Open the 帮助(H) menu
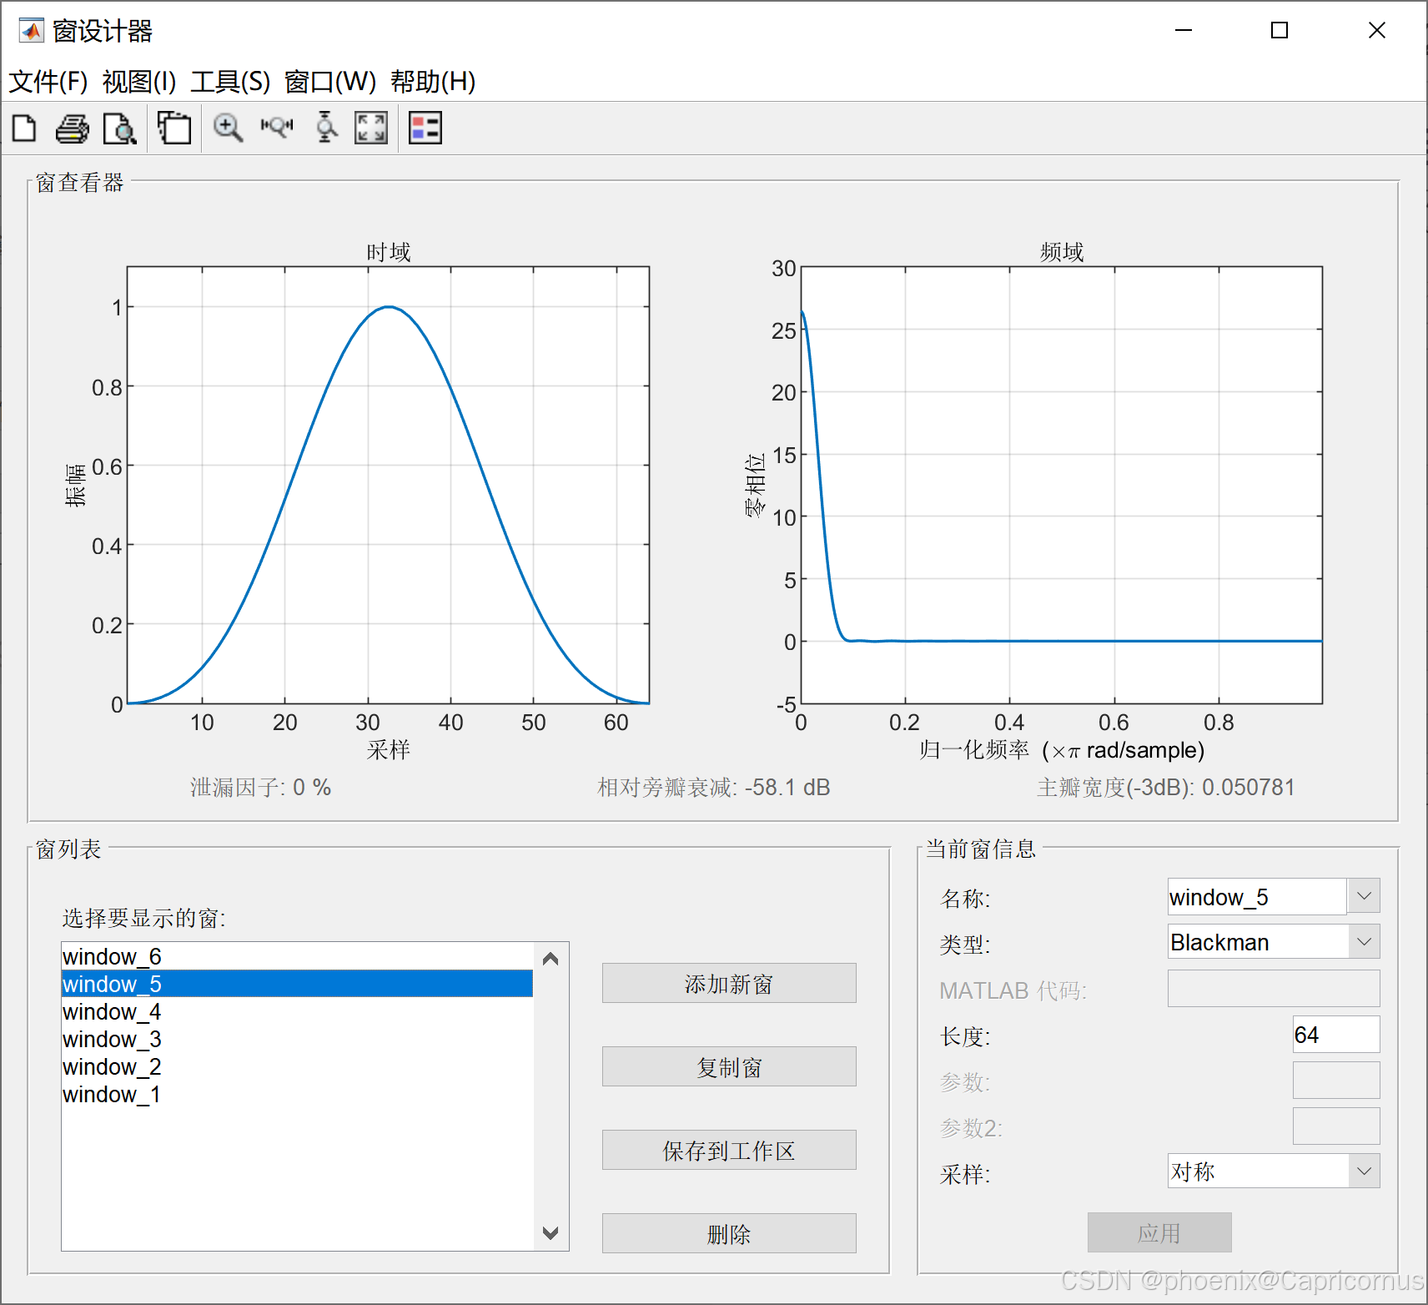This screenshot has width=1428, height=1305. tap(433, 82)
